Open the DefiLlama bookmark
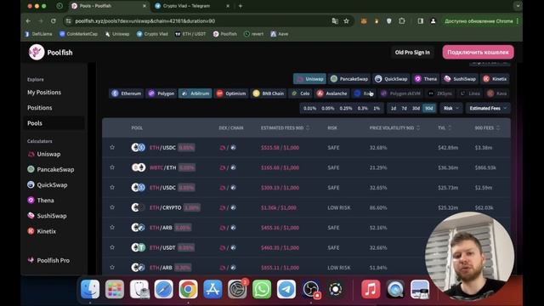This screenshot has width=544, height=306. coord(38,34)
